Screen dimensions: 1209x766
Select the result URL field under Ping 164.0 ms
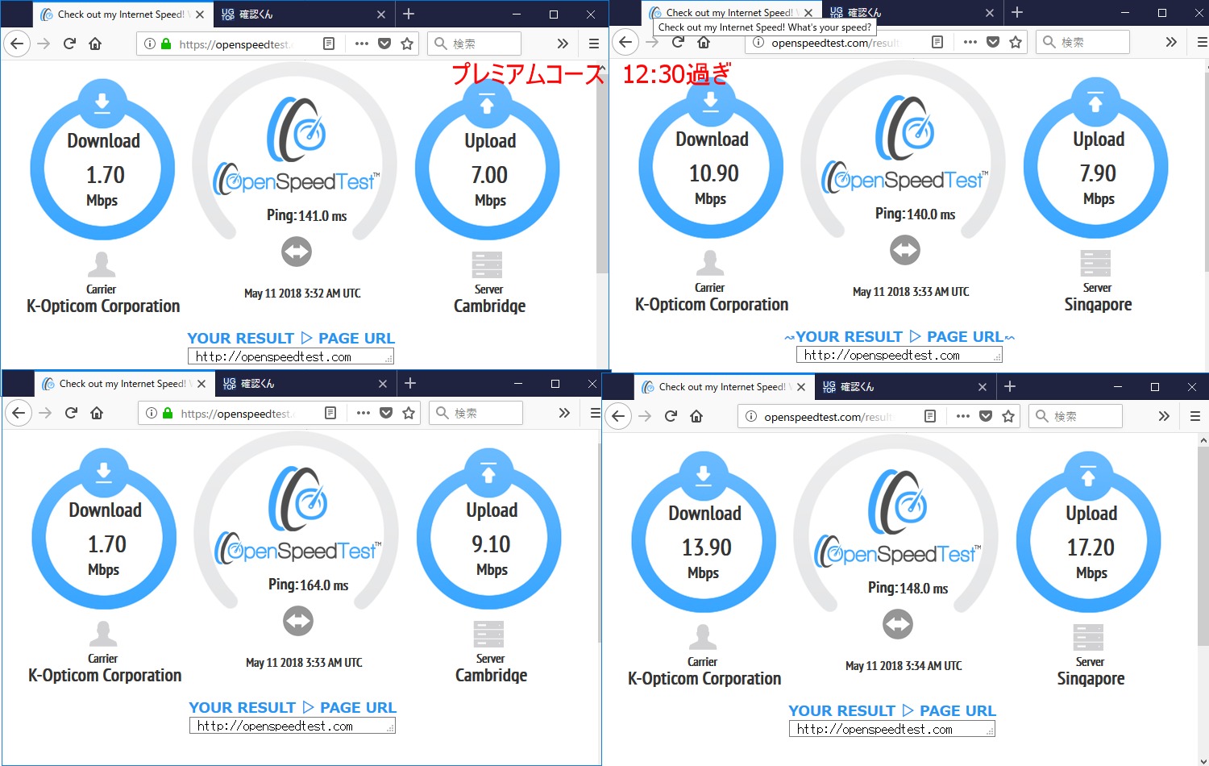tap(293, 726)
